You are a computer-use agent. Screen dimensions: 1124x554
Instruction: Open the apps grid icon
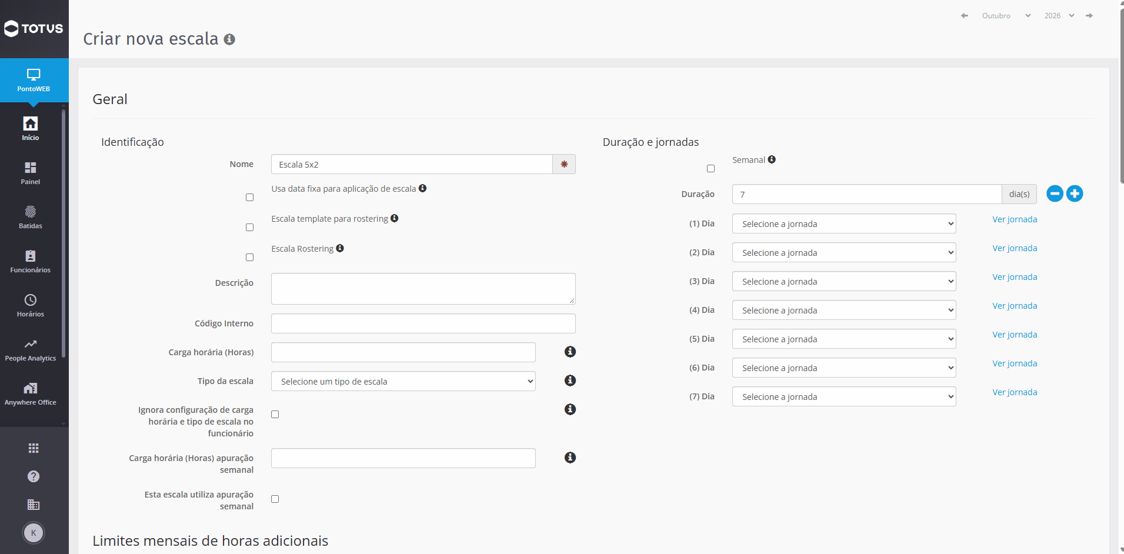point(34,448)
